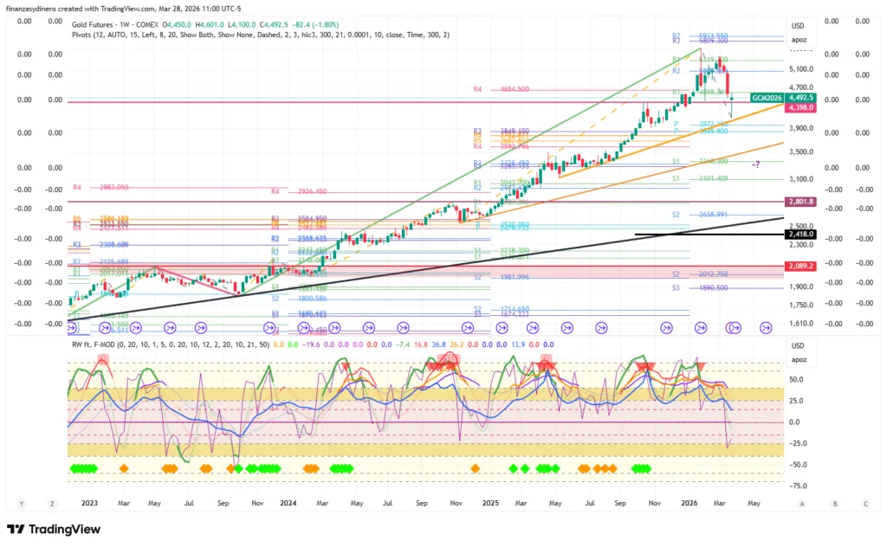
Task: Click the rightmost purple arrow event marker
Action: [766, 327]
